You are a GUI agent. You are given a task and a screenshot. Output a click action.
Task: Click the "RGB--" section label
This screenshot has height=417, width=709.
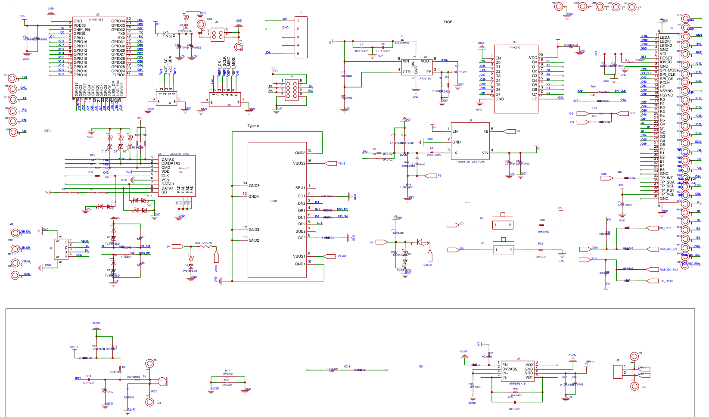(449, 22)
